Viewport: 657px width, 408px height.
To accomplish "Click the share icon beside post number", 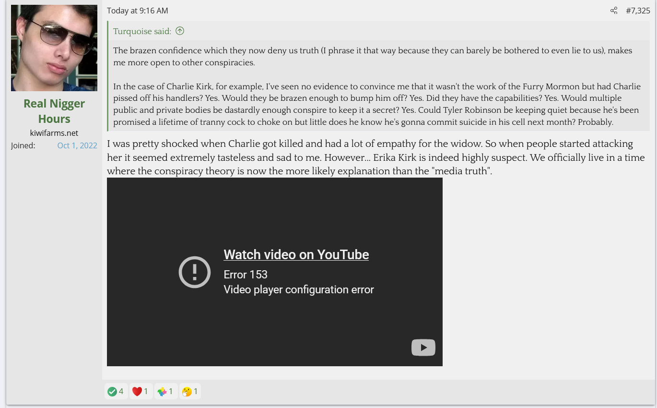I will [x=613, y=11].
